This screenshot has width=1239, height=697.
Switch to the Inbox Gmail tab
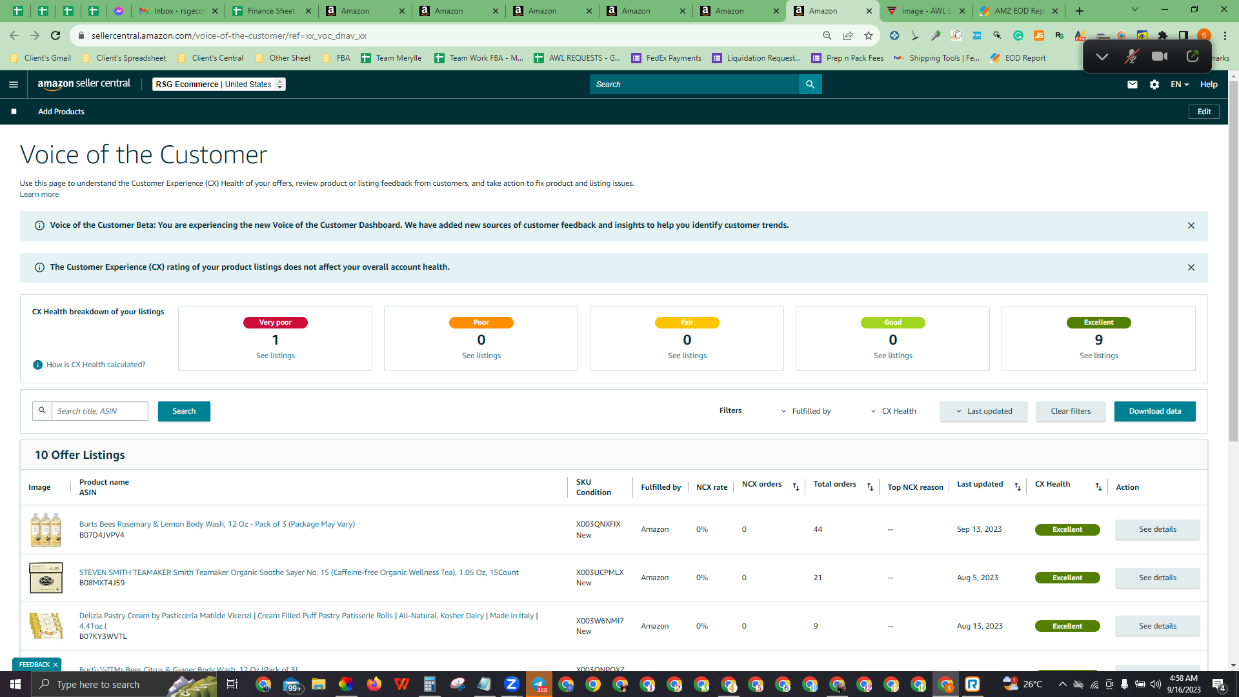coord(177,11)
